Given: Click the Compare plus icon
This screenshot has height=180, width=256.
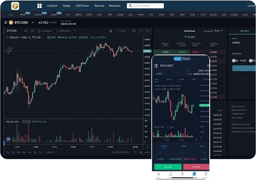Looking at the screenshot, I should 39,31.
